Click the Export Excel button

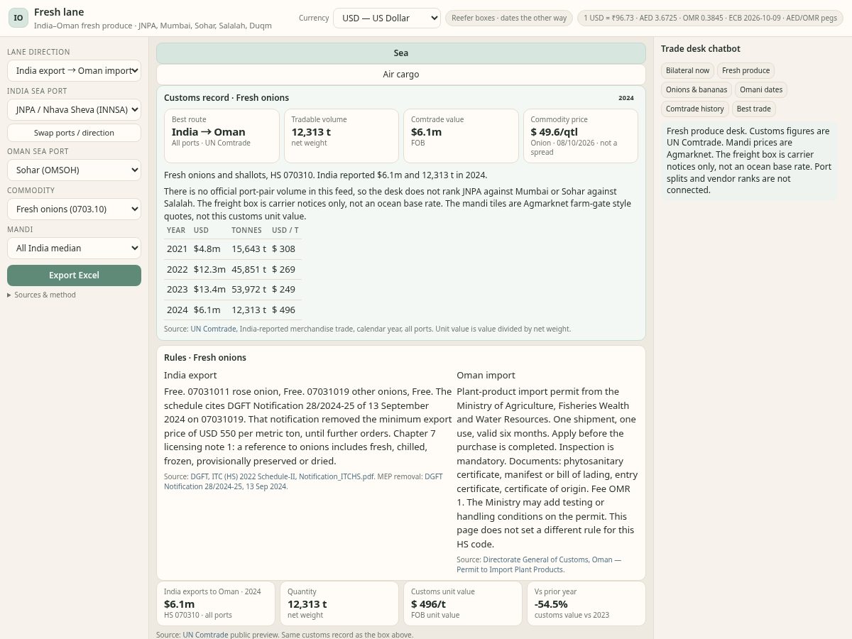click(74, 275)
